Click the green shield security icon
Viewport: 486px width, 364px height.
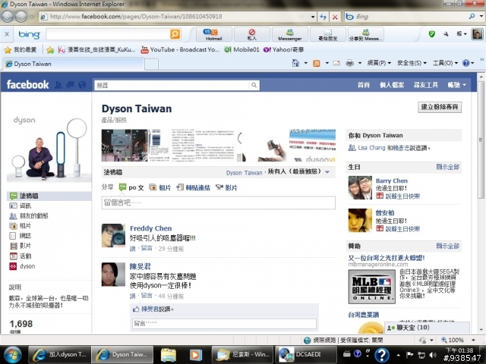point(431,33)
